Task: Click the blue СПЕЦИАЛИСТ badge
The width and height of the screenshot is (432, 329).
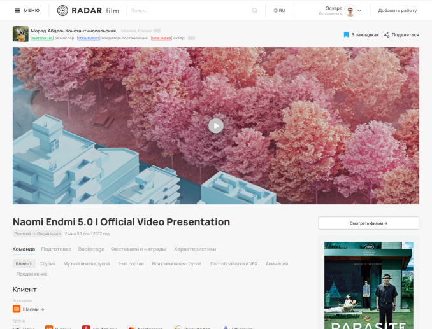Action: [89, 38]
